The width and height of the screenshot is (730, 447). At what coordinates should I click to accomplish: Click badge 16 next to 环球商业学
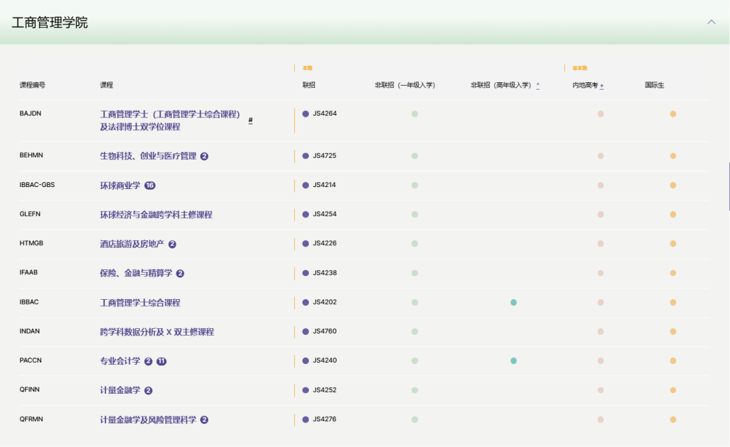[150, 186]
